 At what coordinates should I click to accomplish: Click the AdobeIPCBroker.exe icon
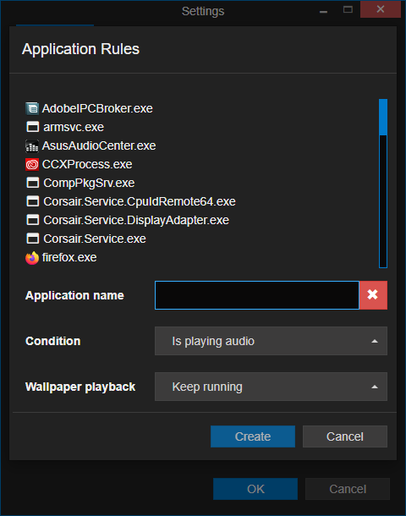(x=32, y=108)
